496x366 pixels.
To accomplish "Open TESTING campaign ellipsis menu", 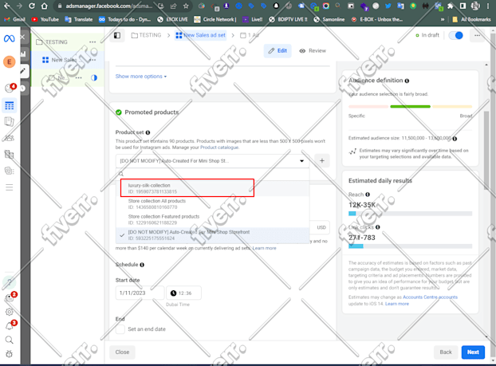I will pos(93,42).
